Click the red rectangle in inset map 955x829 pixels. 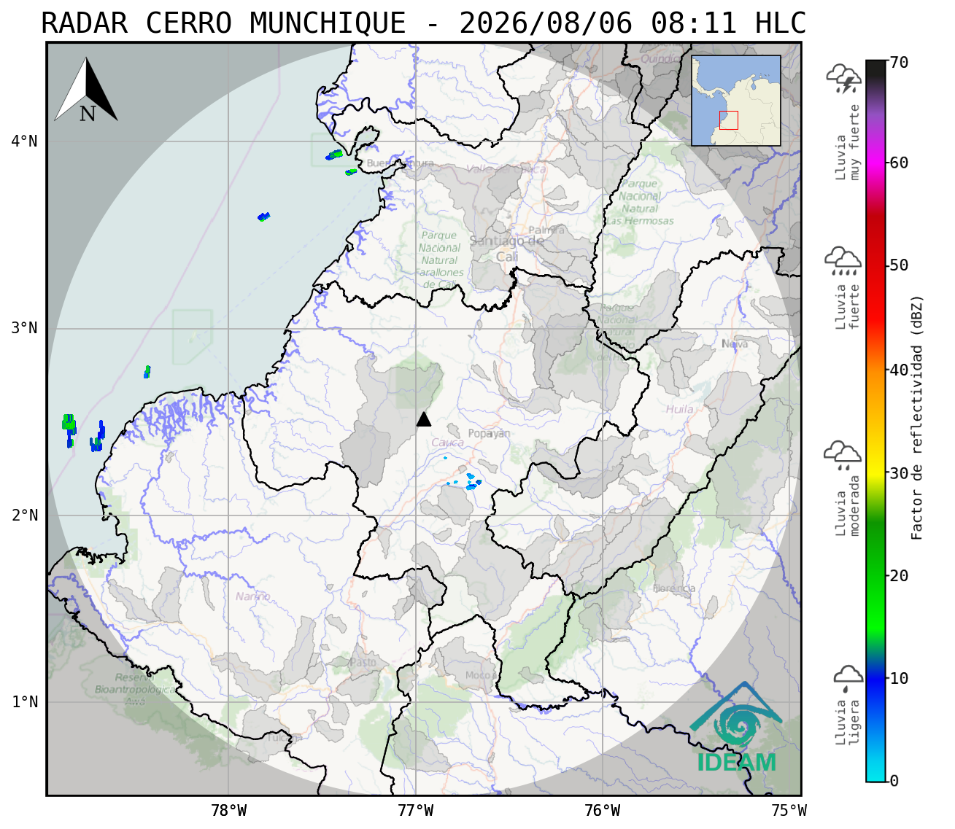tap(728, 120)
